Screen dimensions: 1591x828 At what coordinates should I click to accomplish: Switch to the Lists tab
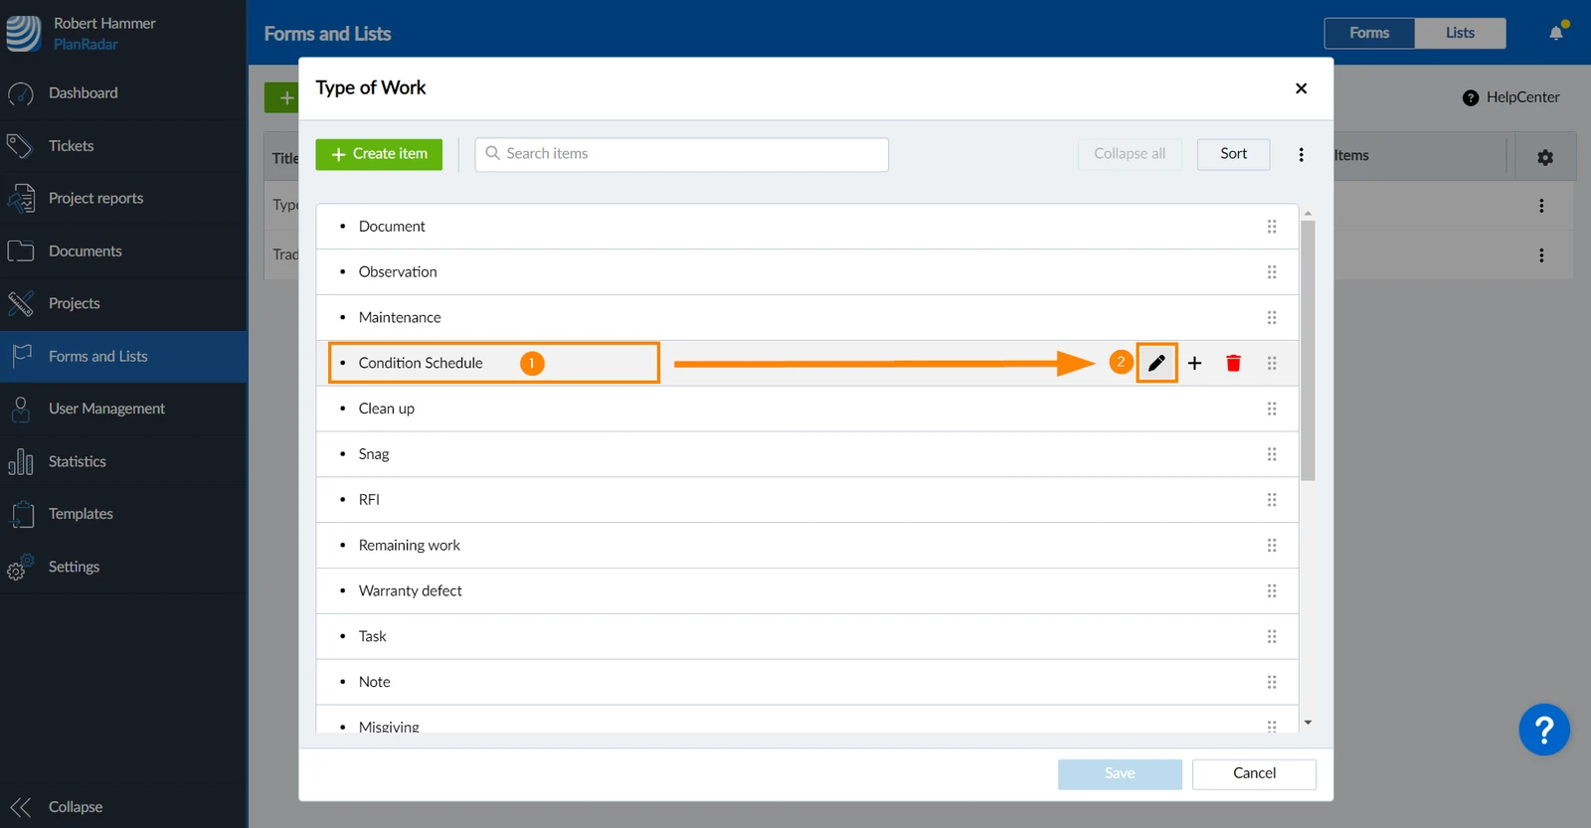pos(1460,33)
